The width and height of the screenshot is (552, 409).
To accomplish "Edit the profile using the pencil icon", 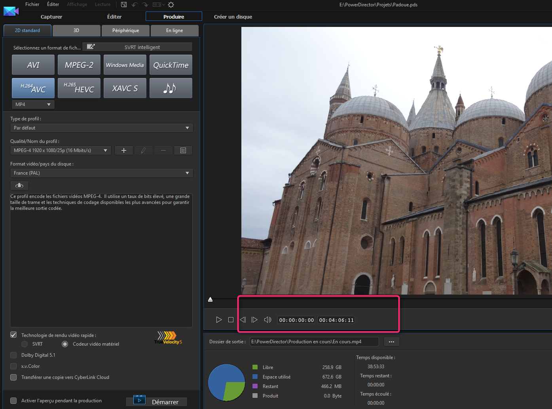I will pos(143,150).
